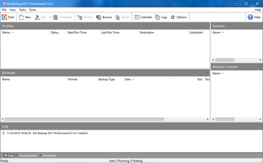Click the Start toolbar icon
This screenshot has height=163, width=263.
coord(5,17)
